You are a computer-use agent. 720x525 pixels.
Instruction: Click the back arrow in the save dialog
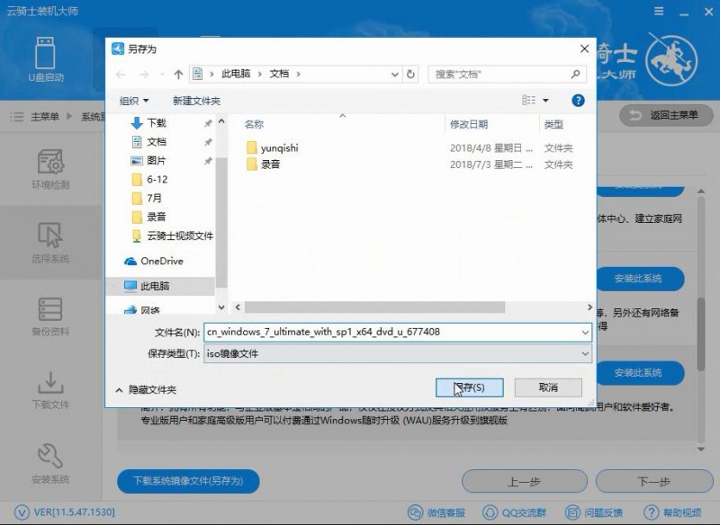click(x=121, y=74)
